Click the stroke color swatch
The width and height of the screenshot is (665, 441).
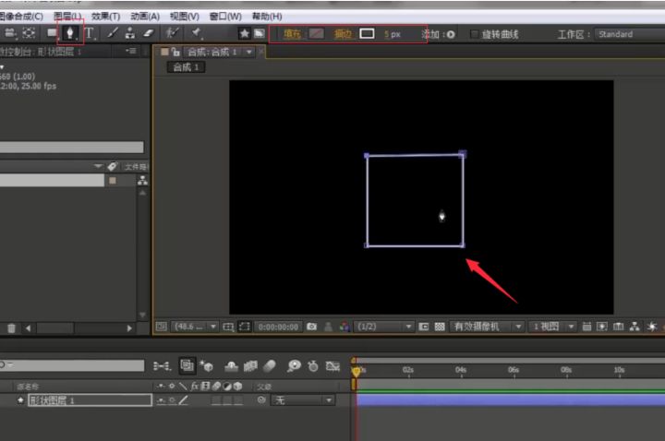(x=367, y=34)
